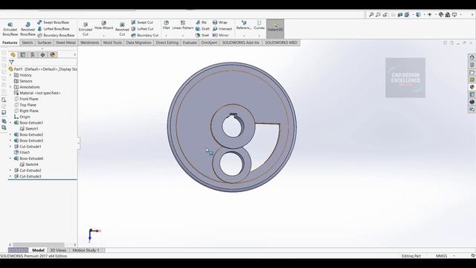Expand the Cut-Extrude2 feature node

coord(10,170)
